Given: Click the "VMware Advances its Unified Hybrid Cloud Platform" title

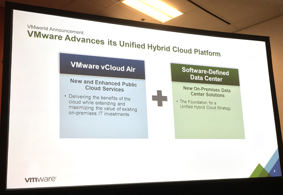Looking at the screenshot, I should coord(124,44).
